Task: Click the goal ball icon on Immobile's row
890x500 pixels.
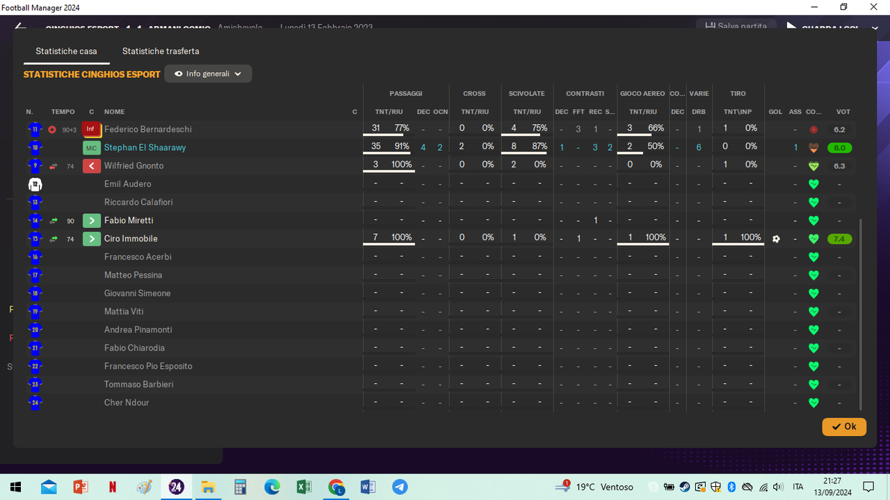Action: (776, 239)
